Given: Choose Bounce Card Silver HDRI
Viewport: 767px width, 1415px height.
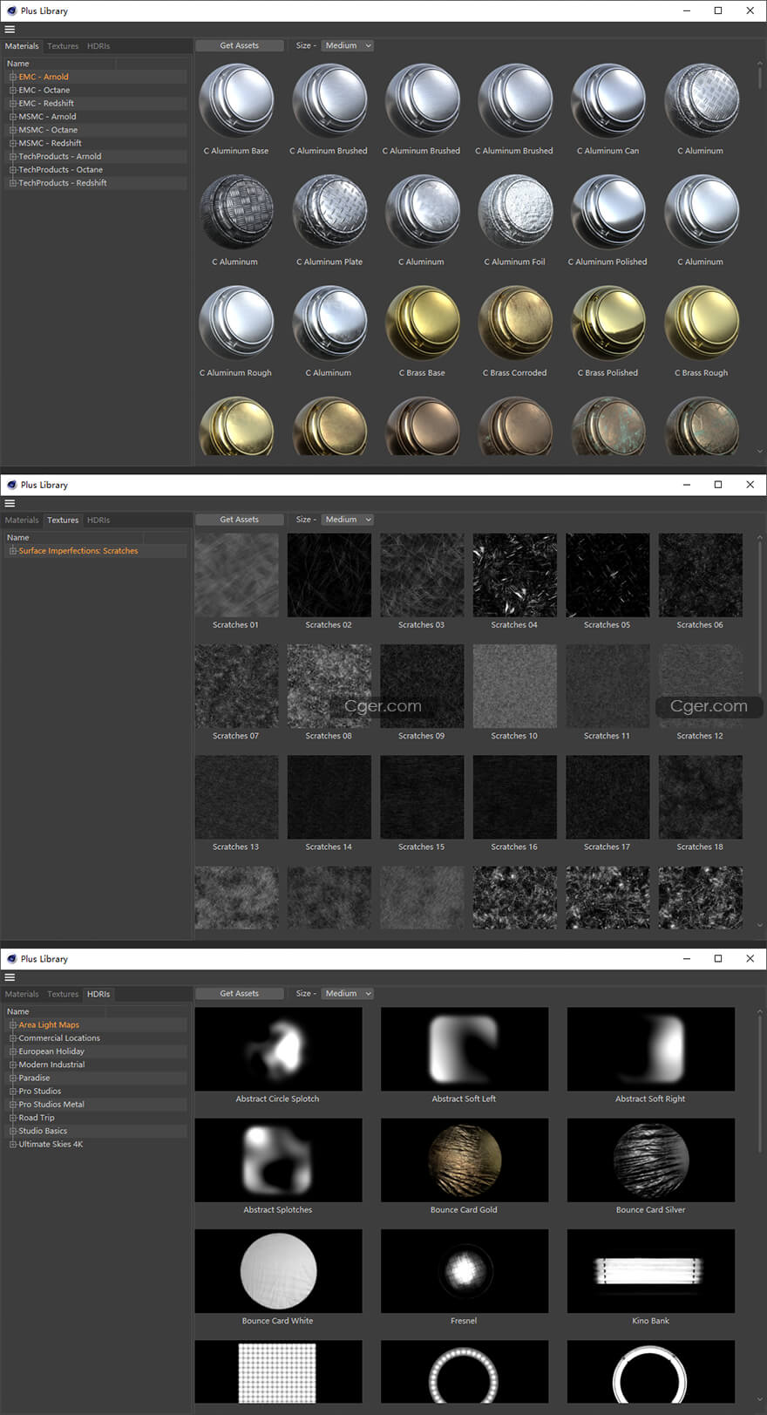Looking at the screenshot, I should (651, 1160).
